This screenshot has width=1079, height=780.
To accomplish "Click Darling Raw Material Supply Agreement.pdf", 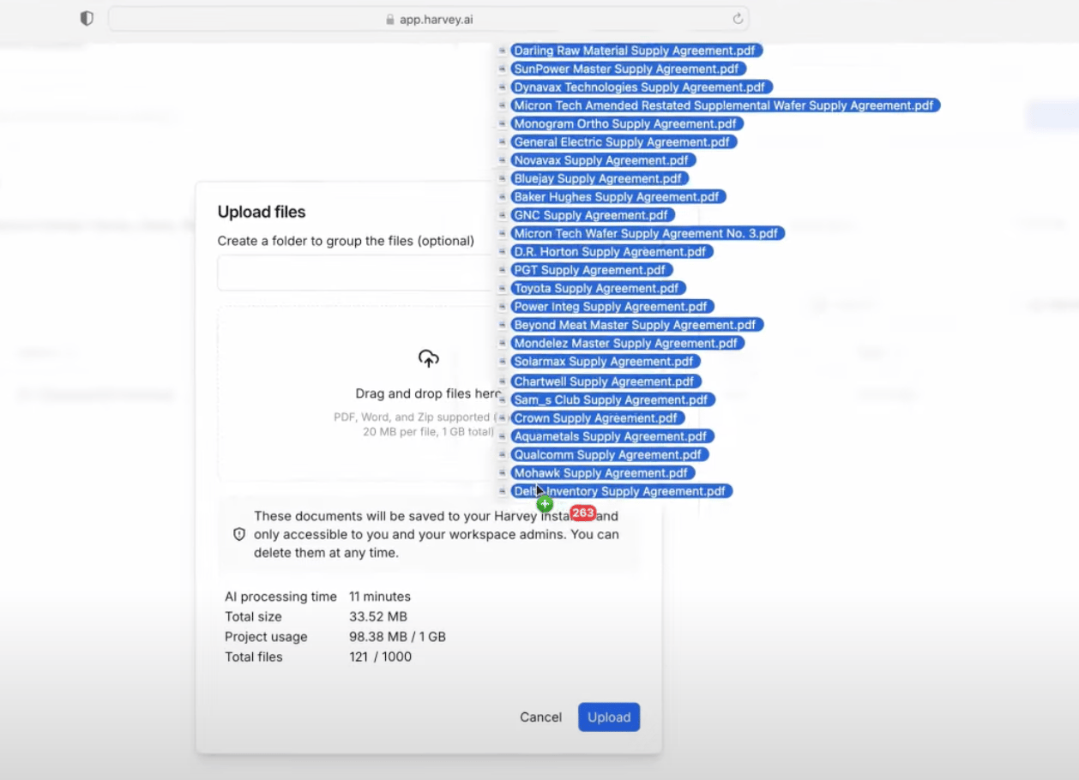I will [636, 51].
